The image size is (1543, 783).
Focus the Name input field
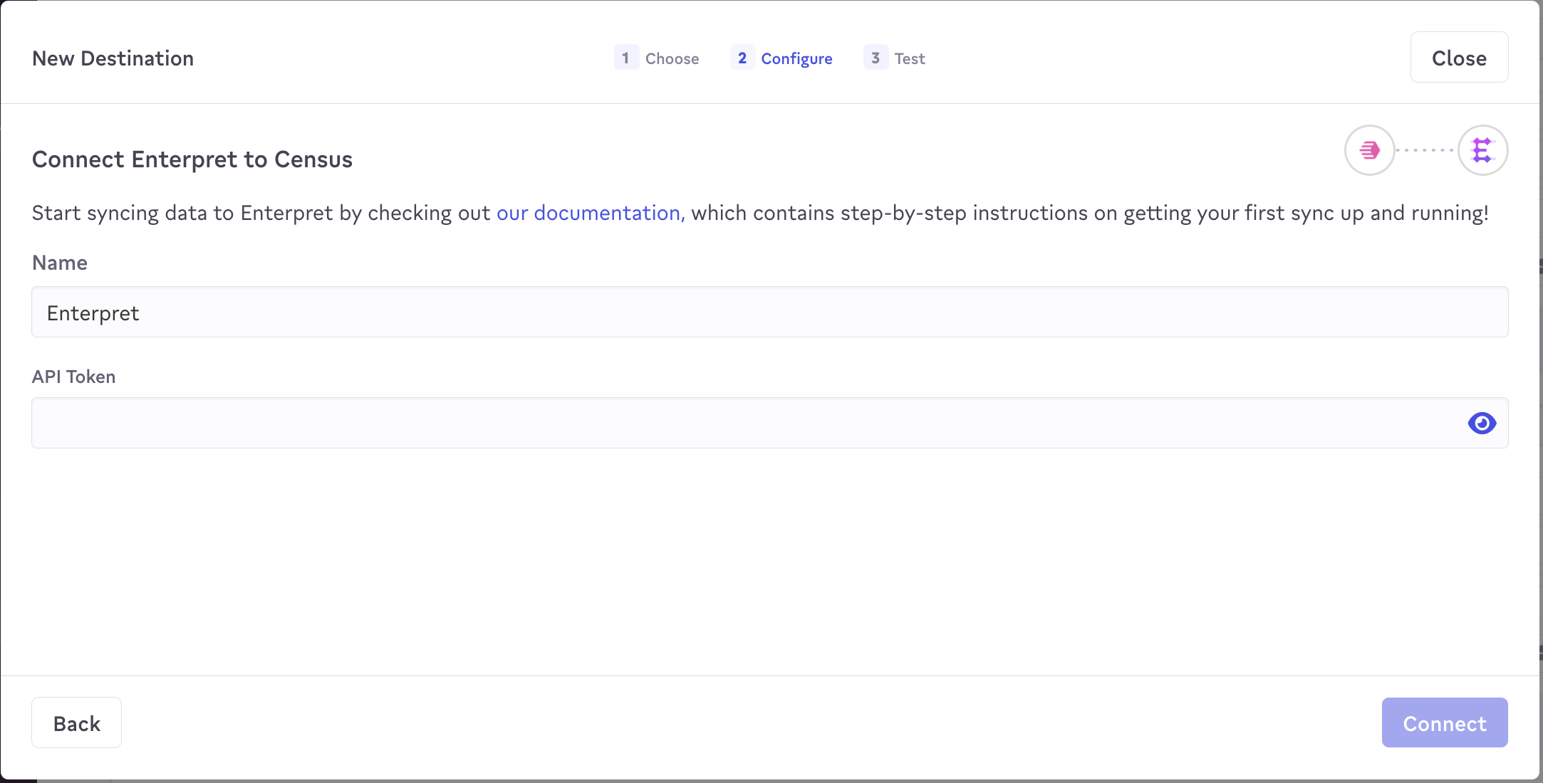769,312
